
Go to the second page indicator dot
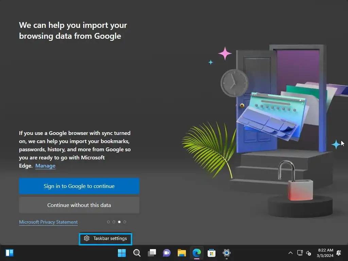tap(114, 222)
